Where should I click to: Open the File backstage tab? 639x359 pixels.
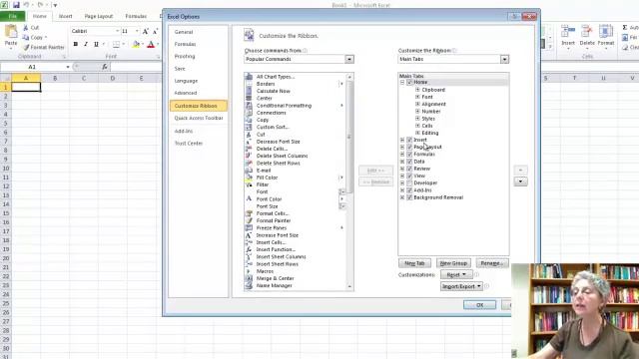(13, 16)
